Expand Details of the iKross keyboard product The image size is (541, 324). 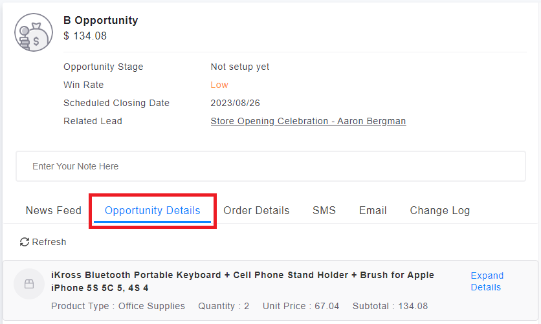click(x=487, y=281)
